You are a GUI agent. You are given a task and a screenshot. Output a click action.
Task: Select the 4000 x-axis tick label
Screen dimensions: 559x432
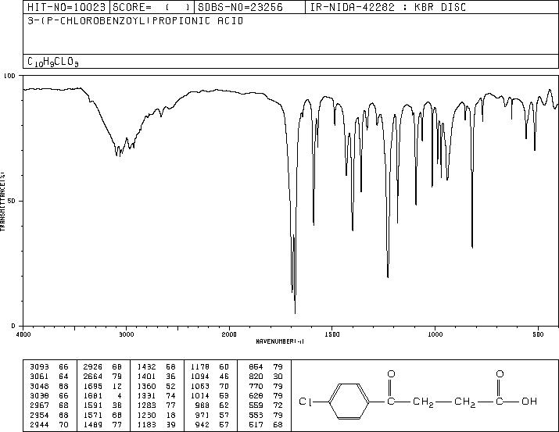(x=23, y=334)
